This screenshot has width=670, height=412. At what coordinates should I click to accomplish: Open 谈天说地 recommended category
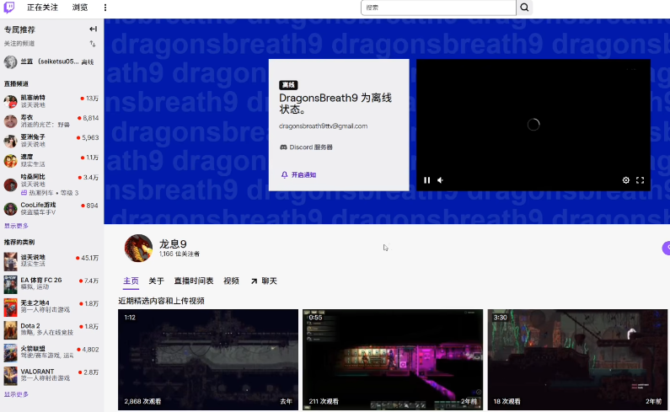51,260
